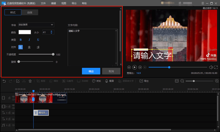The image size is (220, 132).
Task: Cancel with the 取消 button
Action: [x=111, y=71]
